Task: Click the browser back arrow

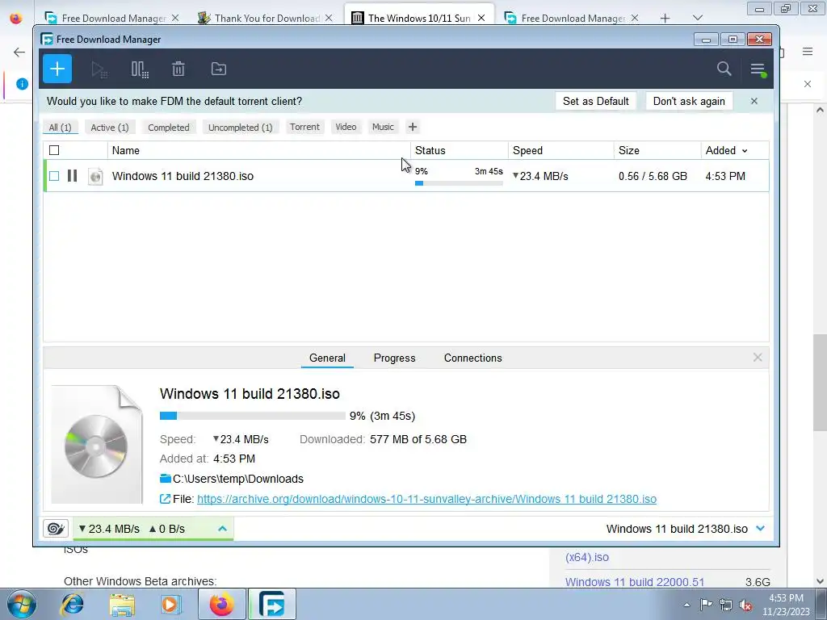Action: [19, 52]
